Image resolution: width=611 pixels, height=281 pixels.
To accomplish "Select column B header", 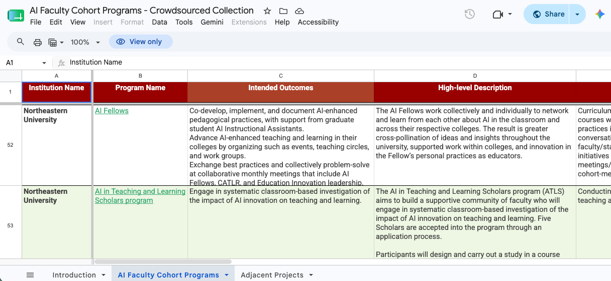I will coord(140,76).
